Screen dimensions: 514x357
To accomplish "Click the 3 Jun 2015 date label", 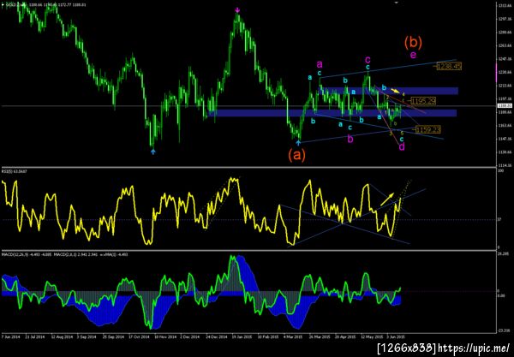I will click(395, 336).
